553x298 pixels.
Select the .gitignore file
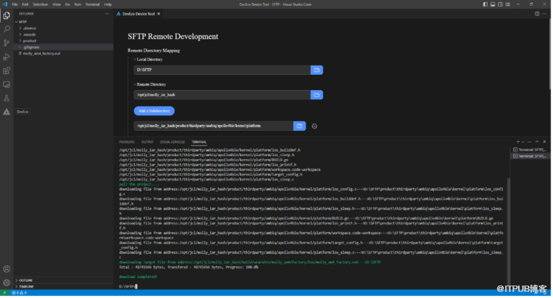pyautogui.click(x=63, y=47)
